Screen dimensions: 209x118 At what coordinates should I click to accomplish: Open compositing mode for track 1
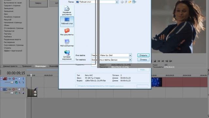(x=16, y=82)
